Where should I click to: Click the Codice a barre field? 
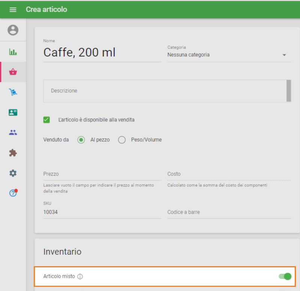[x=229, y=212]
